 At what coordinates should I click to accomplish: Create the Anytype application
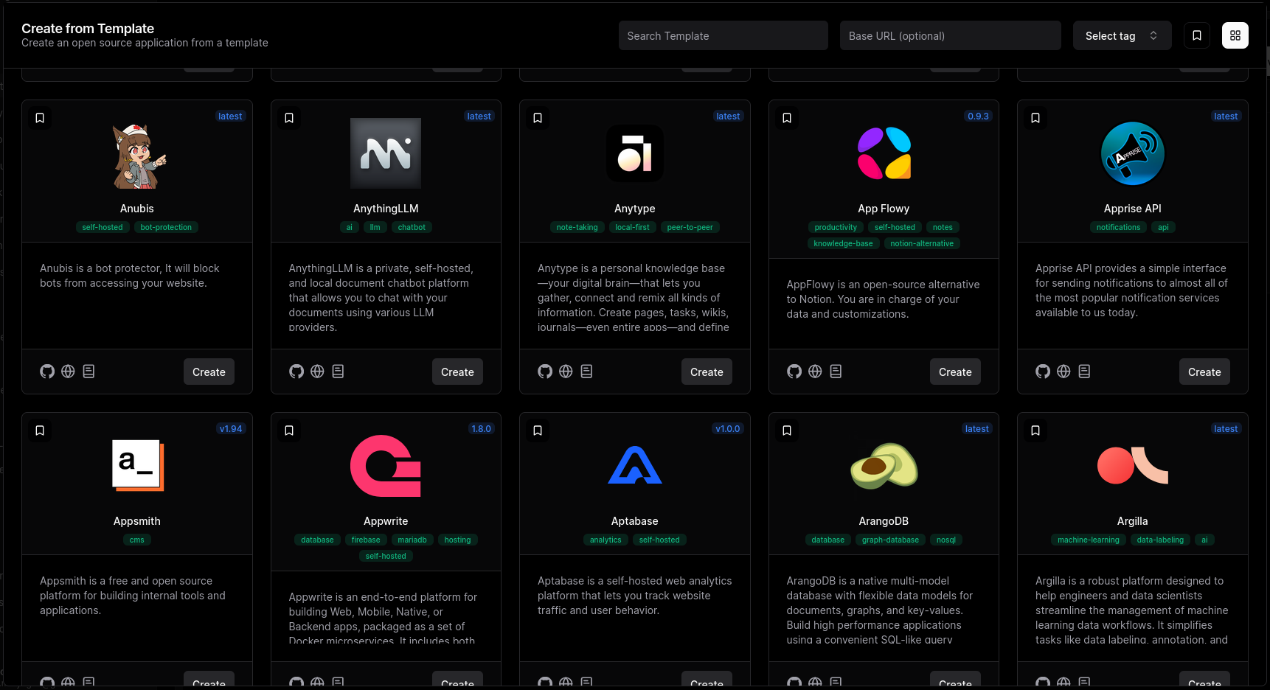707,372
